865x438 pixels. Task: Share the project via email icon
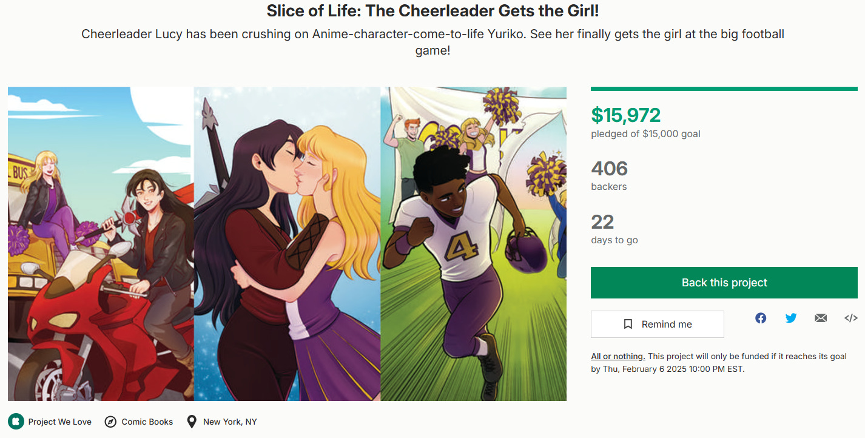click(821, 318)
